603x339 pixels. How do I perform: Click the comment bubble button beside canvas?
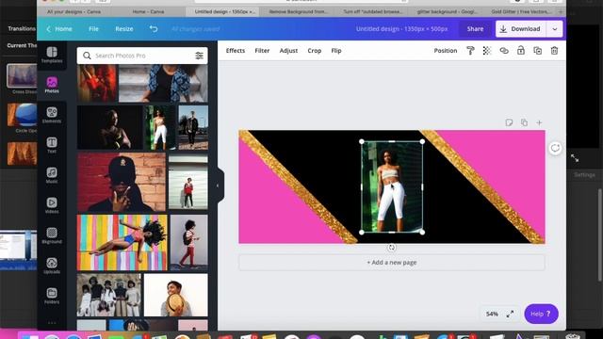click(555, 148)
